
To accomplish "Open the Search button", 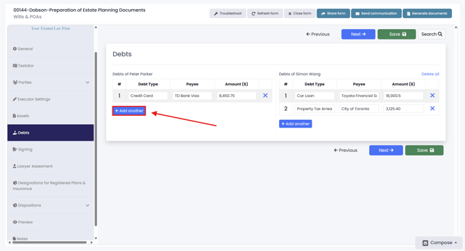I will (432, 34).
